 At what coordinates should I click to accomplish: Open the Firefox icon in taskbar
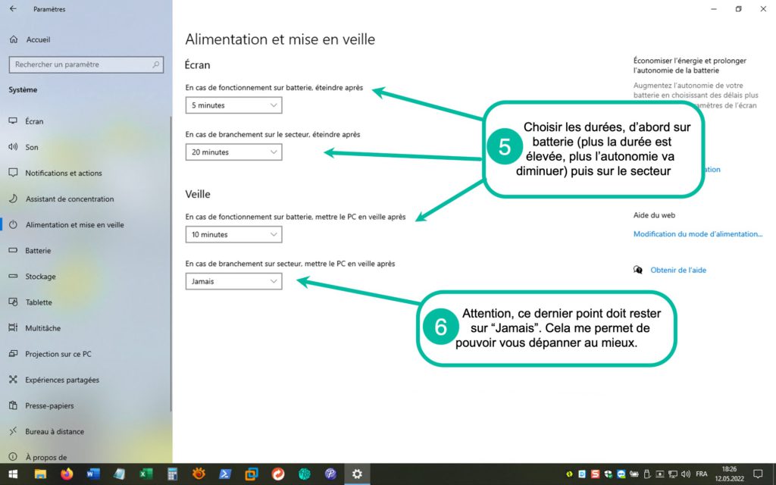point(67,474)
